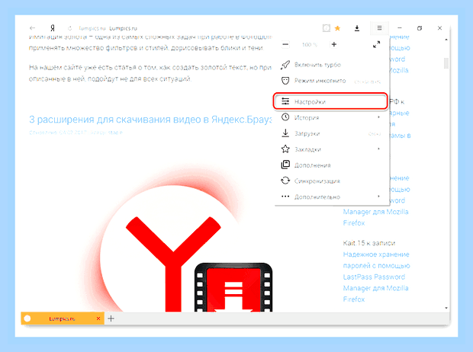Screen dimensions: 473x352
Task: Expand the Закладки submenu arrow
Action: pos(378,149)
